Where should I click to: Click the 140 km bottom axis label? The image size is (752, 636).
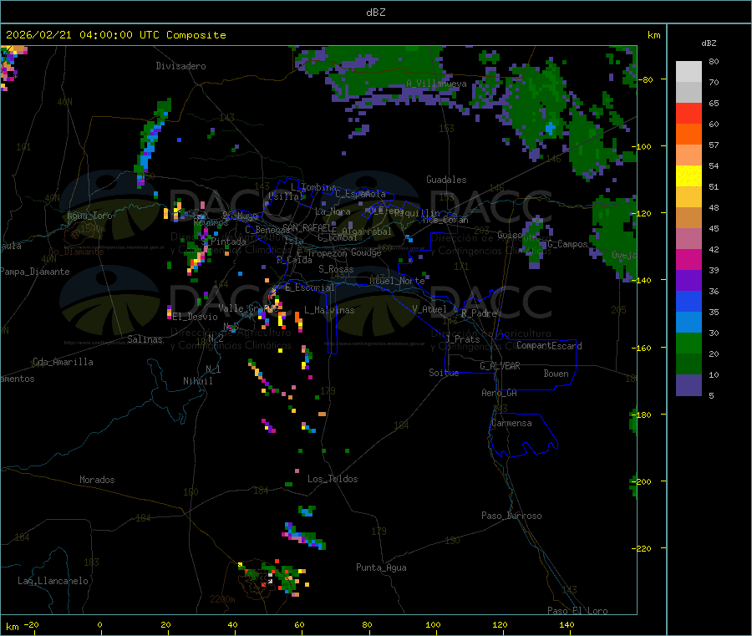click(567, 625)
